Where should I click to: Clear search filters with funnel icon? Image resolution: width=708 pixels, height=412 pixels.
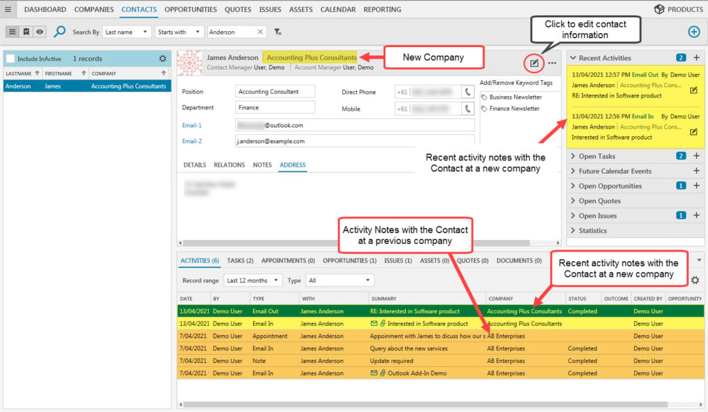click(x=277, y=32)
